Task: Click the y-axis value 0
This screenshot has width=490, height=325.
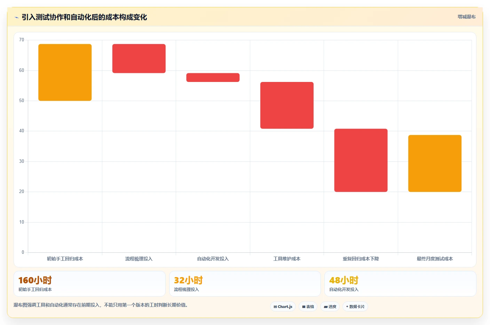Action: [23, 252]
